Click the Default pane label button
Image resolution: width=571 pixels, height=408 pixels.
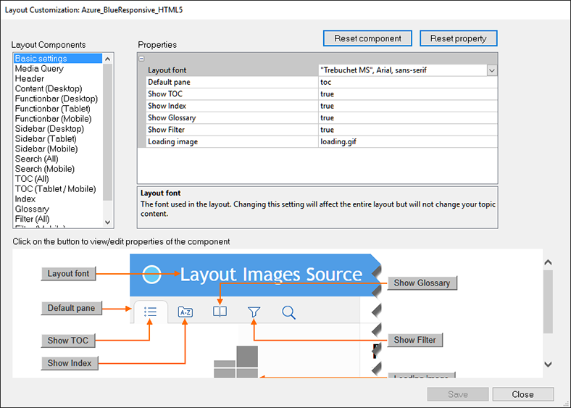coord(71,308)
